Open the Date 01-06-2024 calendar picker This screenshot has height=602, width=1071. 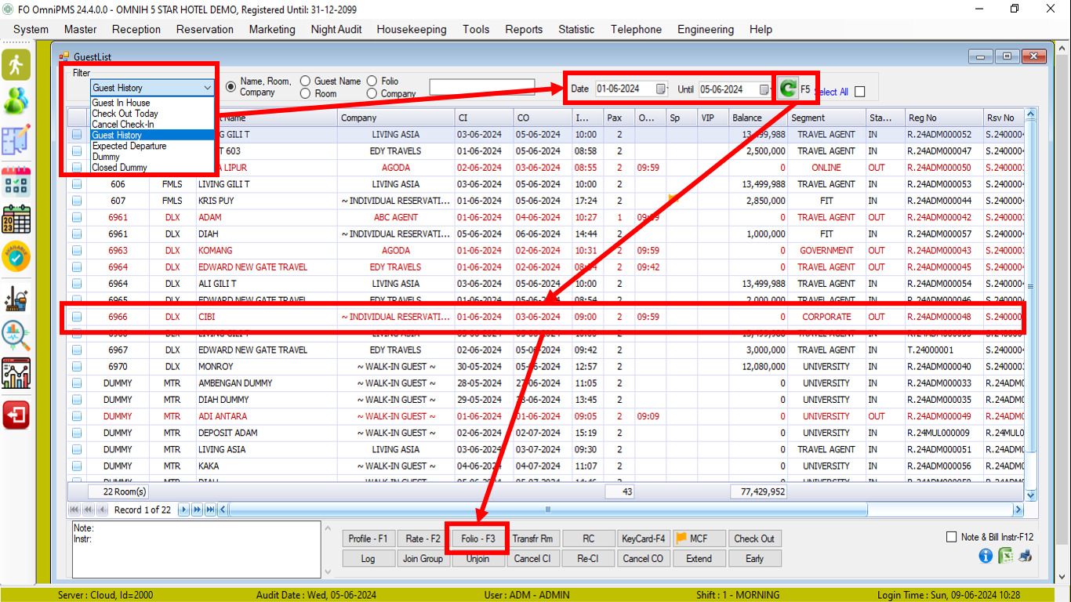(x=662, y=89)
